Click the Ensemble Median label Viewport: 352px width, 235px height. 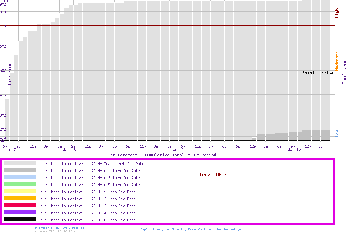(x=318, y=73)
